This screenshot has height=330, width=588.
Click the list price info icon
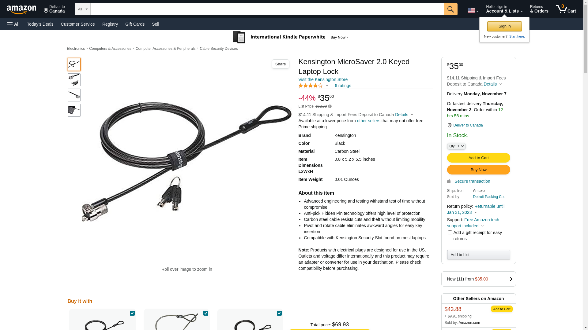(330, 106)
